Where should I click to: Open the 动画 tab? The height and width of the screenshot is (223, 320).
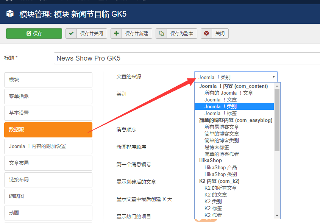click(x=48, y=213)
